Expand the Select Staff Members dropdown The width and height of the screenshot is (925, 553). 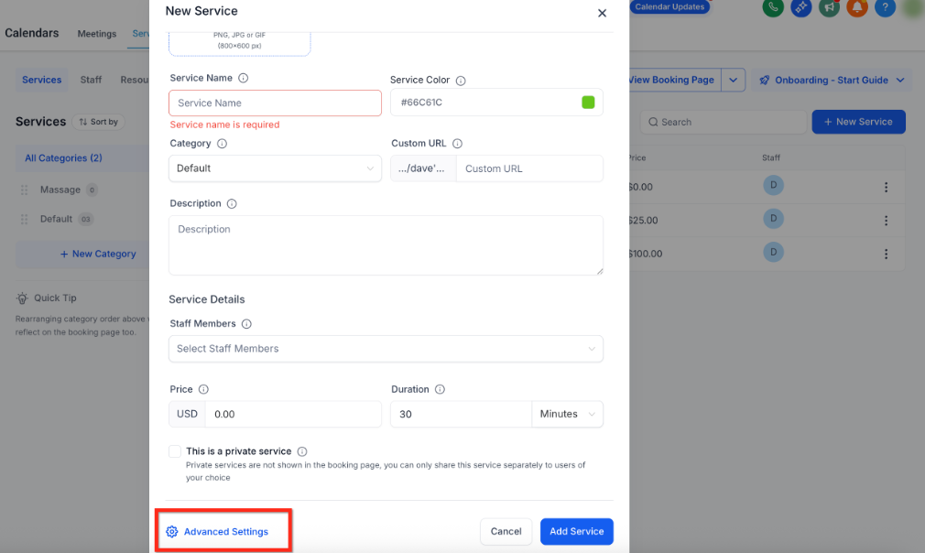386,349
